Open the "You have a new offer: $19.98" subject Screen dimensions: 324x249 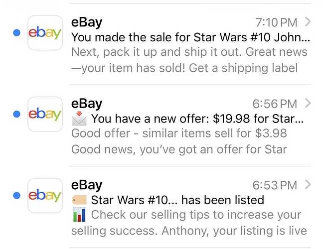pyautogui.click(x=197, y=119)
